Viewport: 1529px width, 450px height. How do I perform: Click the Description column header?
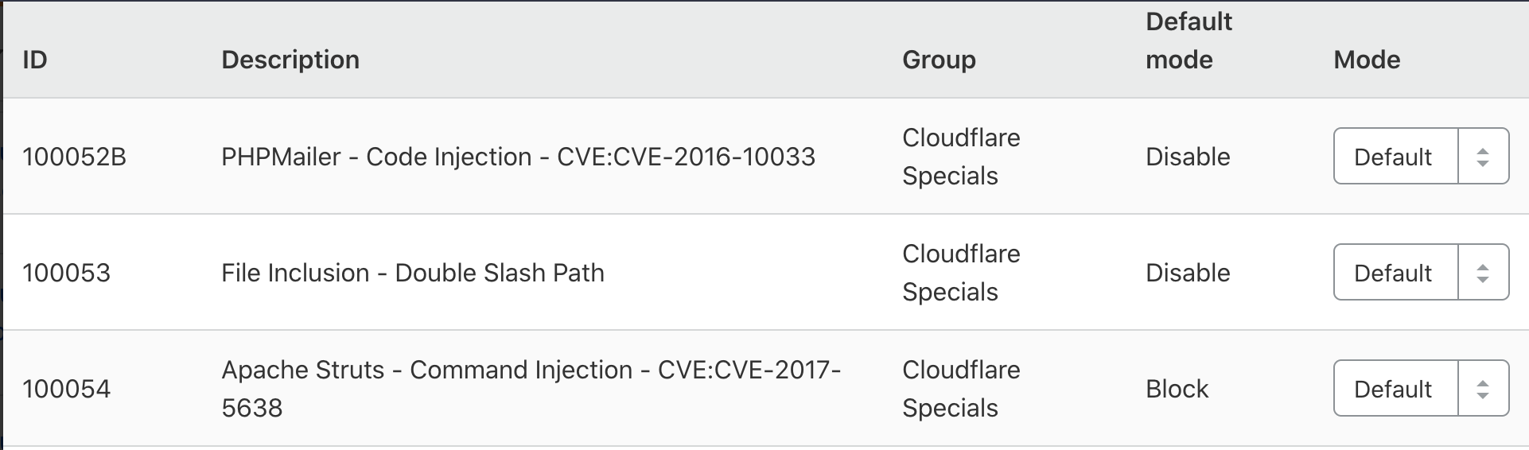click(290, 60)
